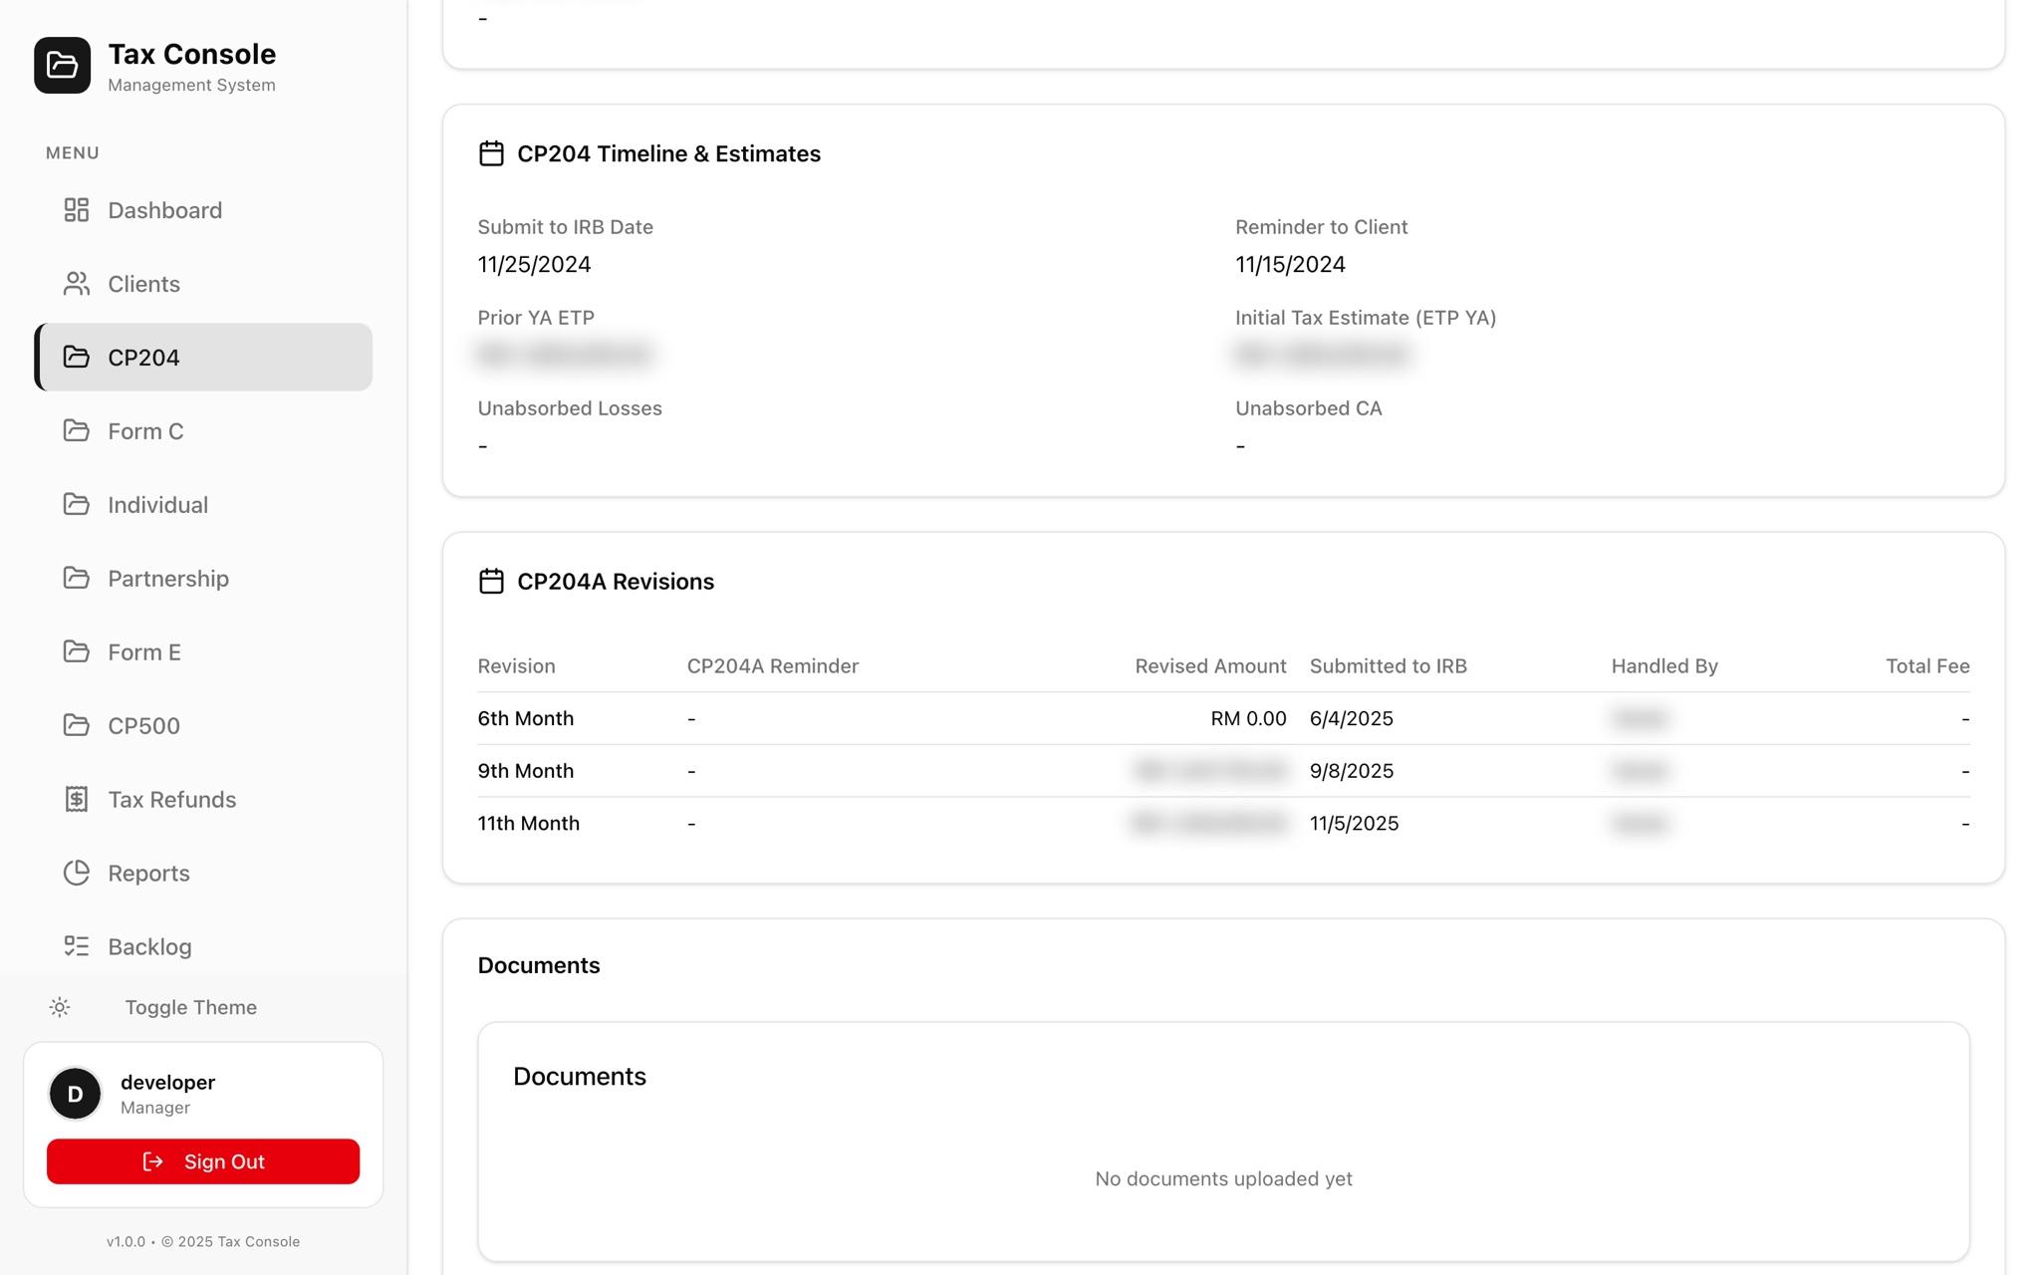The image size is (2040, 1275).
Task: Go to the Form C section
Action: 203,430
